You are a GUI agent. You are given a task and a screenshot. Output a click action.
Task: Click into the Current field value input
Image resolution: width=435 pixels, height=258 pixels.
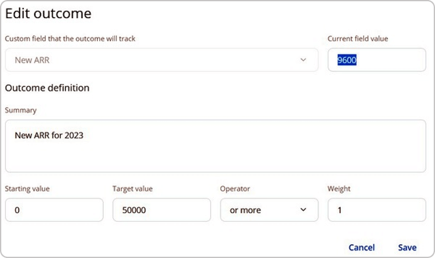(377, 59)
